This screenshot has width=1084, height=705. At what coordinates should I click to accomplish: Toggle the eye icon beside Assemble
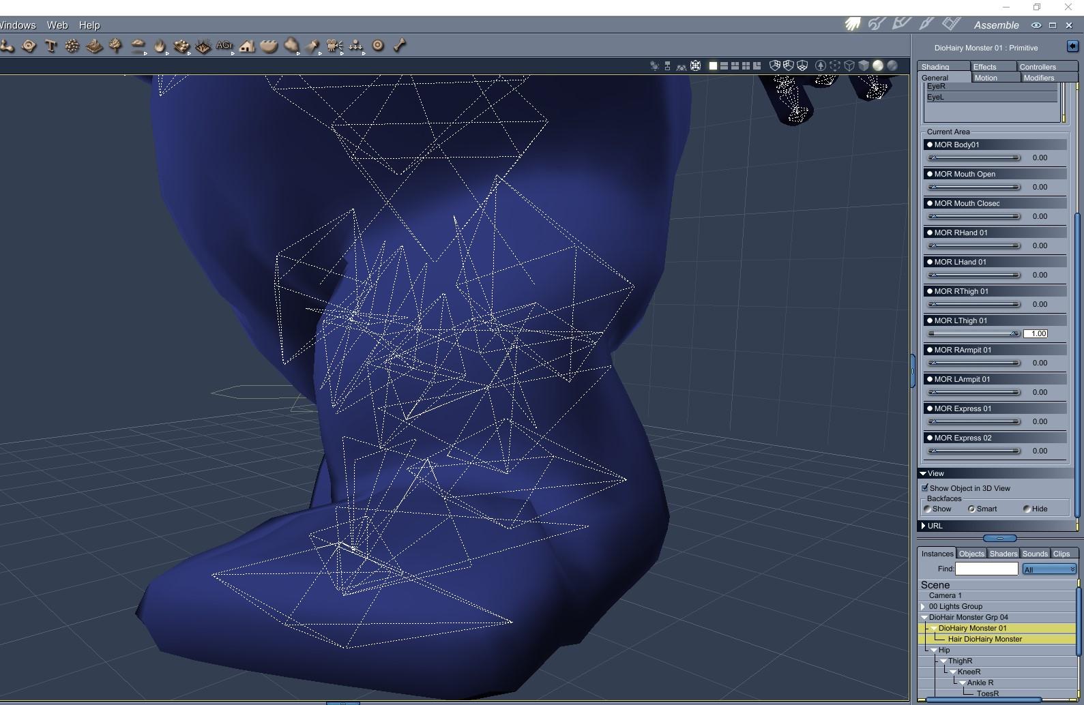click(1036, 25)
